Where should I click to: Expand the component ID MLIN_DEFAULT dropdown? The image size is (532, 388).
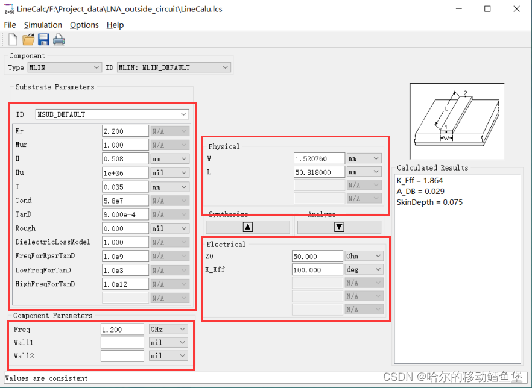click(x=174, y=67)
